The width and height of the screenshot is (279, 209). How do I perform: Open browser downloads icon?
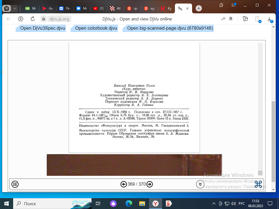coord(269,19)
